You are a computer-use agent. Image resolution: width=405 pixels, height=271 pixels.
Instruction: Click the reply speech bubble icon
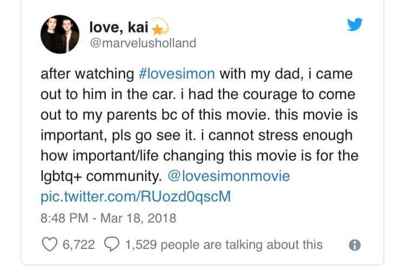click(112, 245)
